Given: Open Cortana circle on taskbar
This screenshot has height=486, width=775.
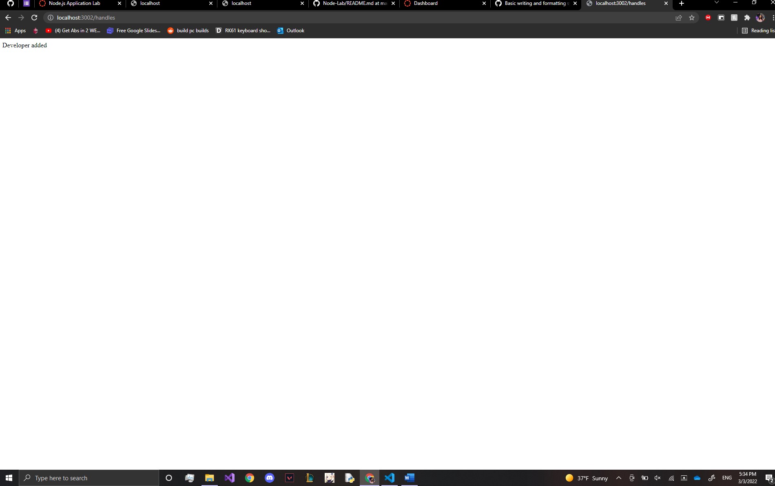Looking at the screenshot, I should point(169,478).
